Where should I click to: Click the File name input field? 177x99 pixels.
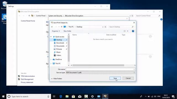[x=100, y=69]
